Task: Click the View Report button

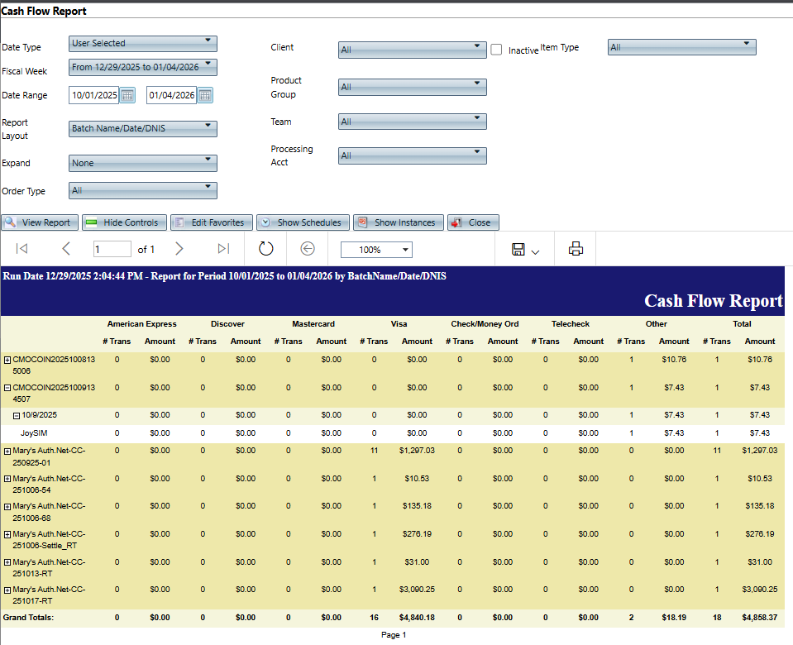Action: (x=41, y=222)
